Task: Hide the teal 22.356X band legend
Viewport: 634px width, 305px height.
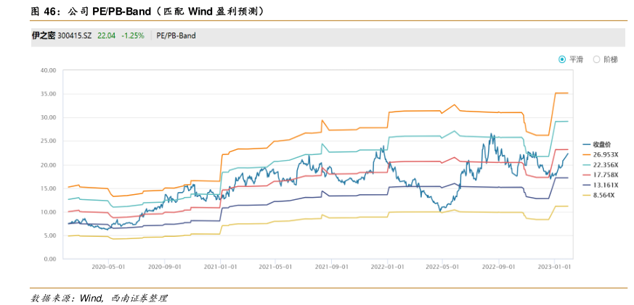Action: [605, 164]
